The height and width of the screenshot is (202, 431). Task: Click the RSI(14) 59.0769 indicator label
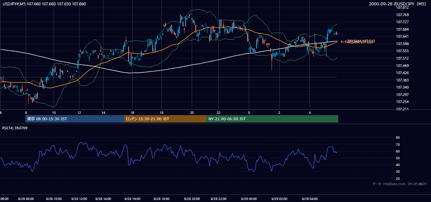tap(15, 128)
